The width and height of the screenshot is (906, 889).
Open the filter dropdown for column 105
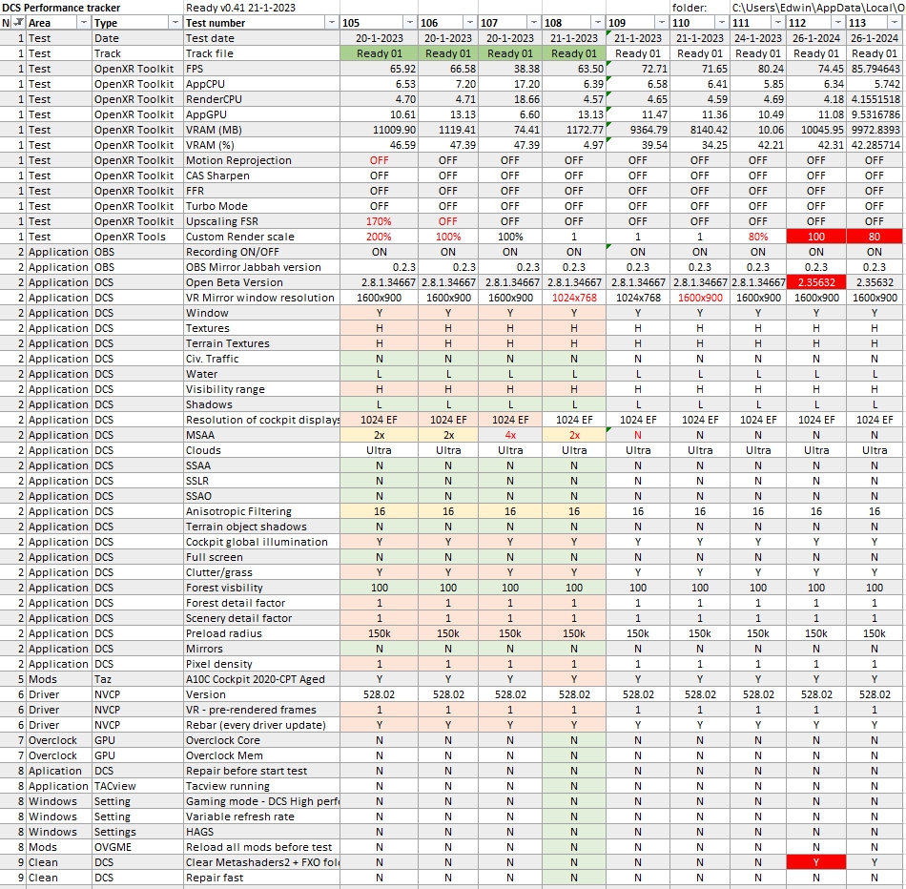(x=410, y=23)
